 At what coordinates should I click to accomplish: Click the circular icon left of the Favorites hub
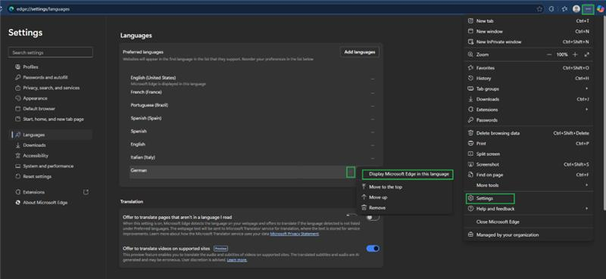552,9
